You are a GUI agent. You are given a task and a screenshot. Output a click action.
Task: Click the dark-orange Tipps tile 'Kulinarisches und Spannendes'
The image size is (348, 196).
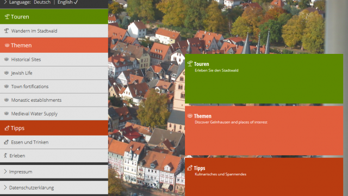[x=264, y=177]
